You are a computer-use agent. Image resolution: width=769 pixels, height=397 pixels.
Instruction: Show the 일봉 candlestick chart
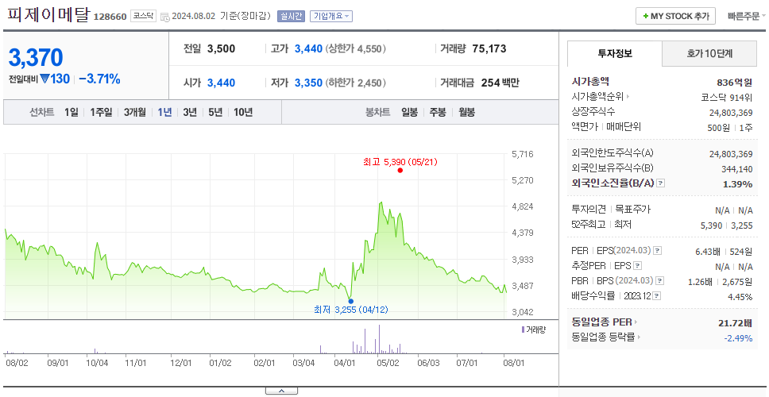coord(409,112)
